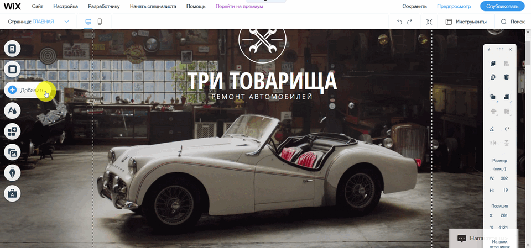Viewport: 531px width, 248px height.
Task: Click the Предпросмотр link
Action: coord(454,6)
